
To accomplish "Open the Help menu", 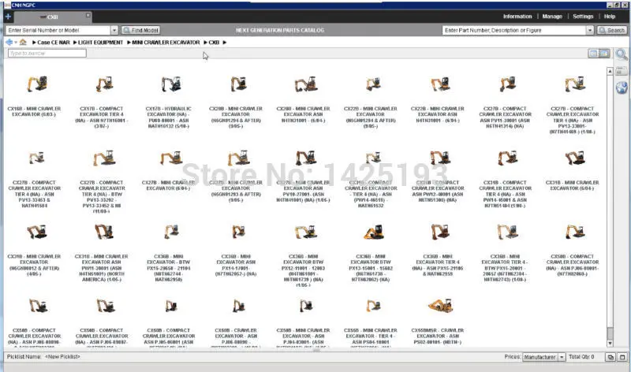I will click(x=609, y=17).
